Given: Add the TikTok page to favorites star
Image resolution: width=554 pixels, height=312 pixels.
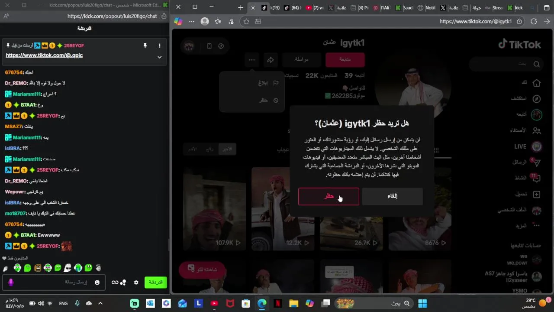Looking at the screenshot, I should [246, 21].
